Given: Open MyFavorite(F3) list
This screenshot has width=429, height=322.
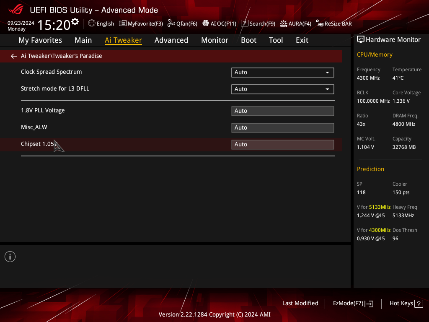Looking at the screenshot, I should tap(141, 23).
